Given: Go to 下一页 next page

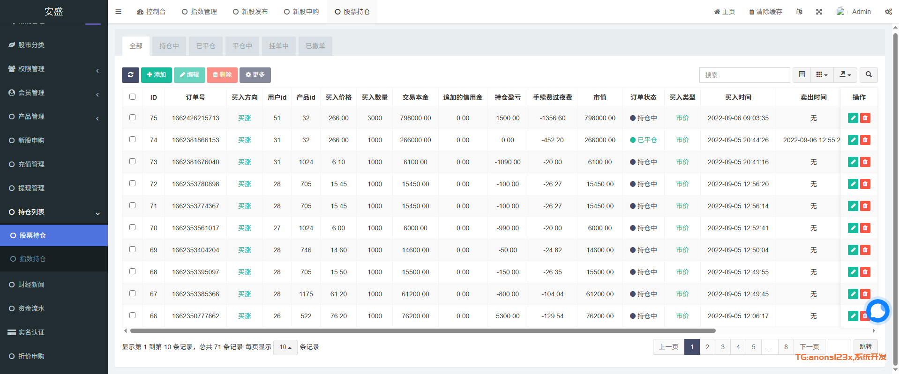Looking at the screenshot, I should [x=809, y=347].
